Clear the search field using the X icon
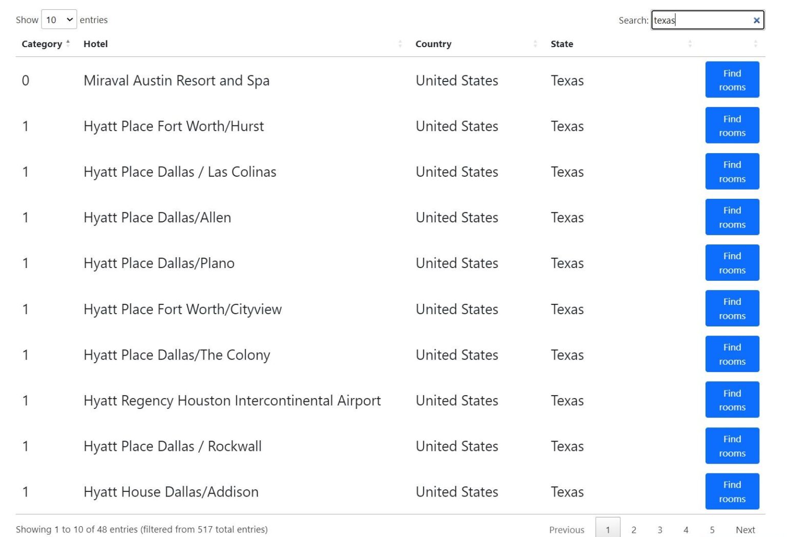The height and width of the screenshot is (537, 787). pos(756,20)
